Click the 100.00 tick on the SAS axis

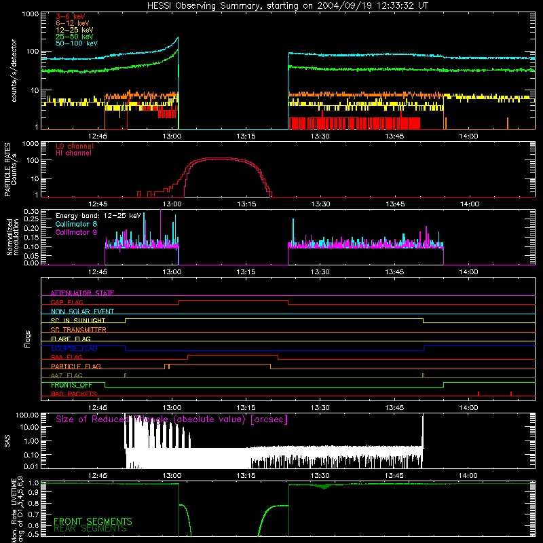(27, 415)
